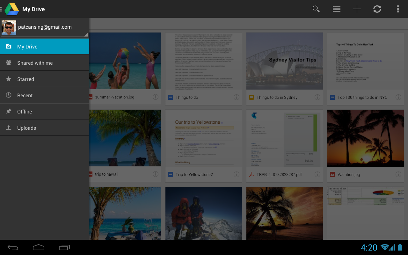Open the Uploads section
408x255 pixels.
(x=45, y=128)
